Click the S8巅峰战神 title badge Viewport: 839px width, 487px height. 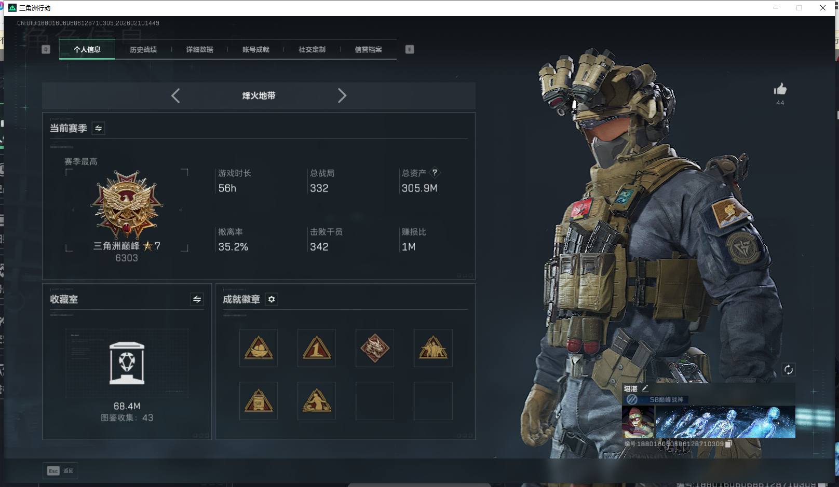656,399
